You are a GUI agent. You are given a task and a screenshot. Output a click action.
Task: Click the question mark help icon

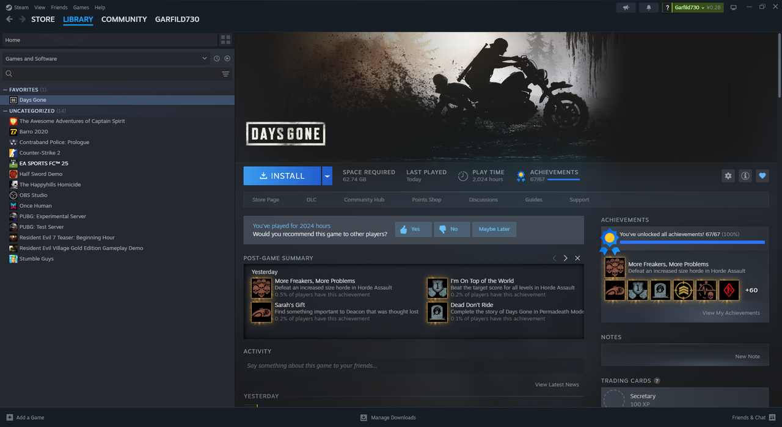pyautogui.click(x=667, y=7)
